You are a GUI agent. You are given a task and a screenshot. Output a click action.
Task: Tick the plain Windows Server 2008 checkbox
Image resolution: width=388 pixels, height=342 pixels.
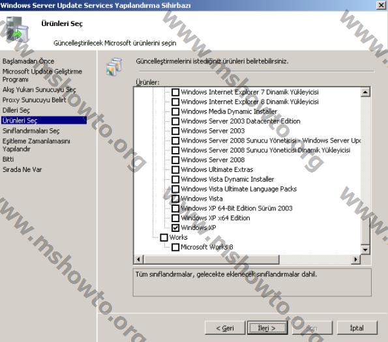tap(175, 160)
